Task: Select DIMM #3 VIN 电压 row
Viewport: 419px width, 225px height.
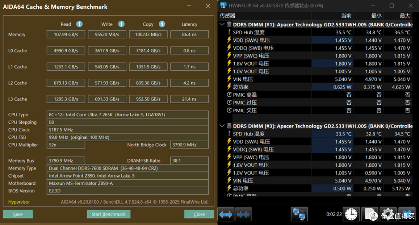Action: [319, 180]
